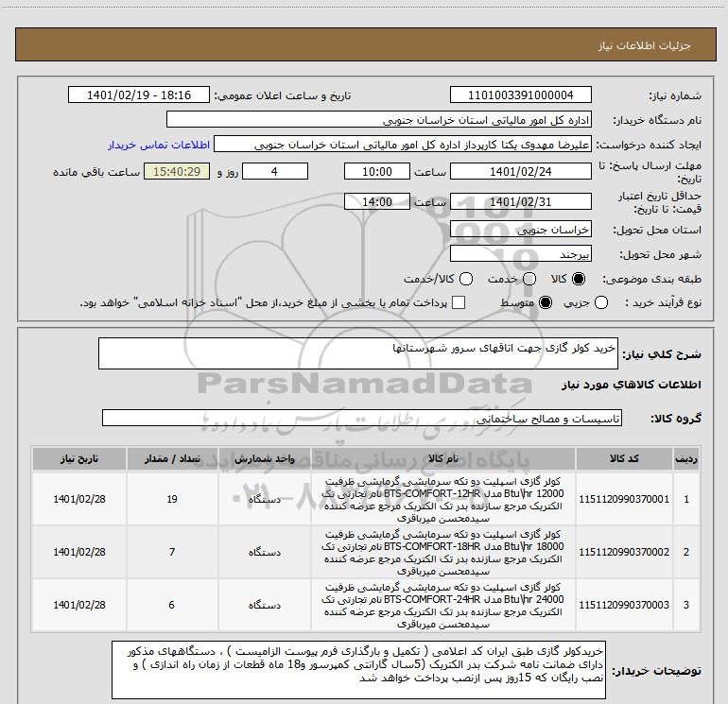728x704 pixels.
Task: Click the response deadline date 1401/02/24
Action: tap(520, 171)
